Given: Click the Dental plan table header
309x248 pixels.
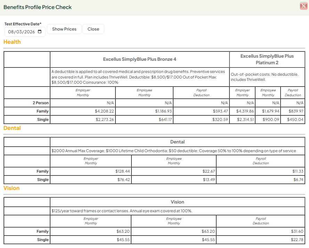Looking at the screenshot, I should pyautogui.click(x=177, y=142).
